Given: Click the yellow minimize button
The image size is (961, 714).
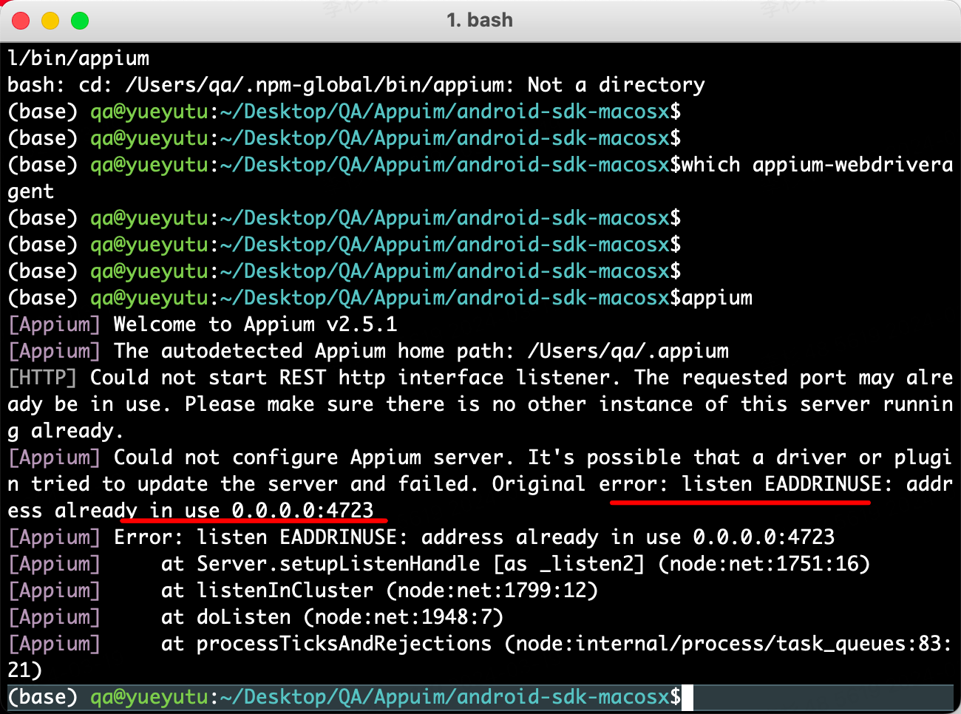Looking at the screenshot, I should [50, 20].
